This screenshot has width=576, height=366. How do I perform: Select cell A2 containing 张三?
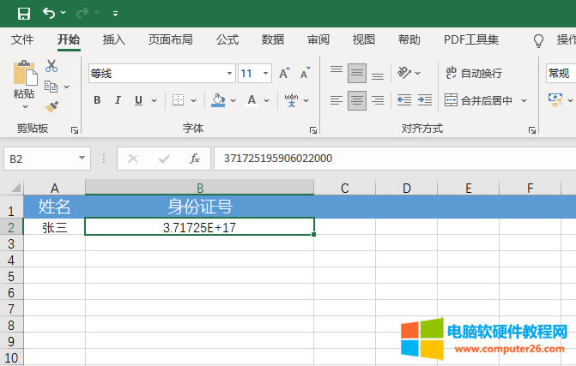click(x=54, y=227)
